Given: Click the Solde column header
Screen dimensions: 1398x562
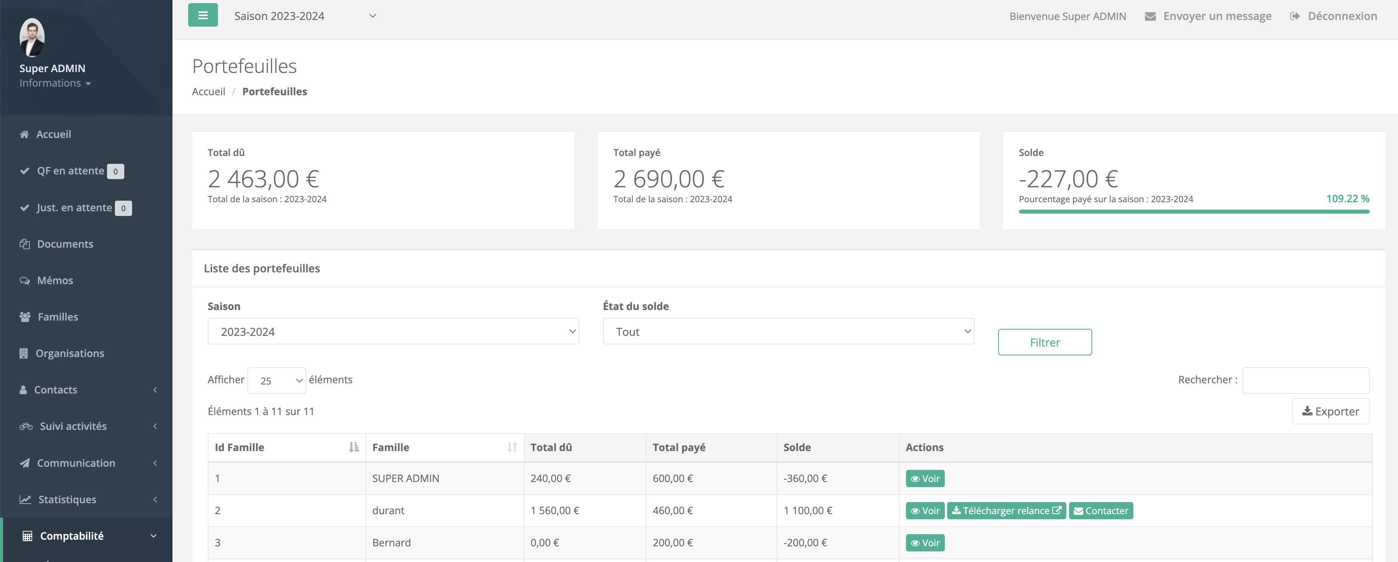Looking at the screenshot, I should coord(838,447).
